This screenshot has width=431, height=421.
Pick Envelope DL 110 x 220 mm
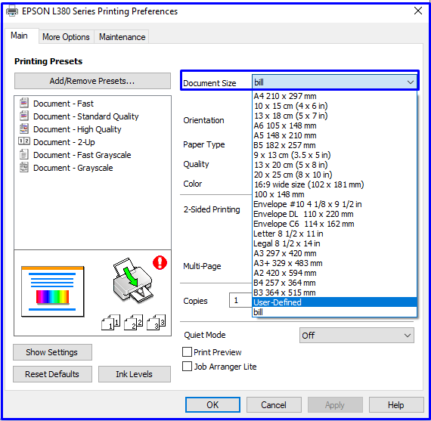click(x=334, y=214)
